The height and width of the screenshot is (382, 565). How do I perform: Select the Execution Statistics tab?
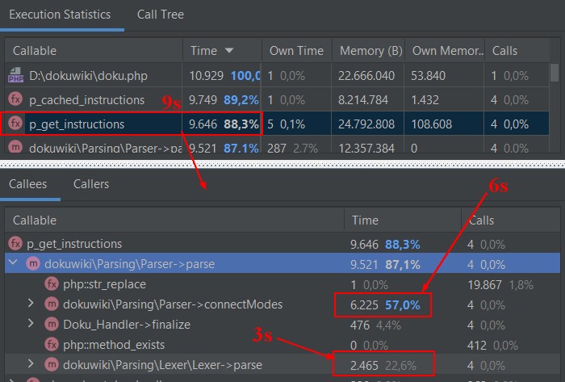pos(61,15)
